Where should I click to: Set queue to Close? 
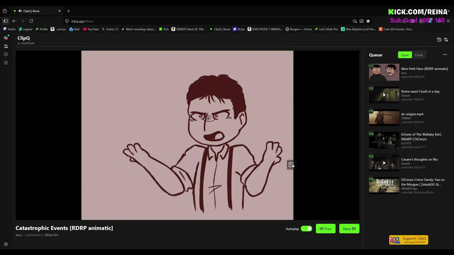(419, 55)
